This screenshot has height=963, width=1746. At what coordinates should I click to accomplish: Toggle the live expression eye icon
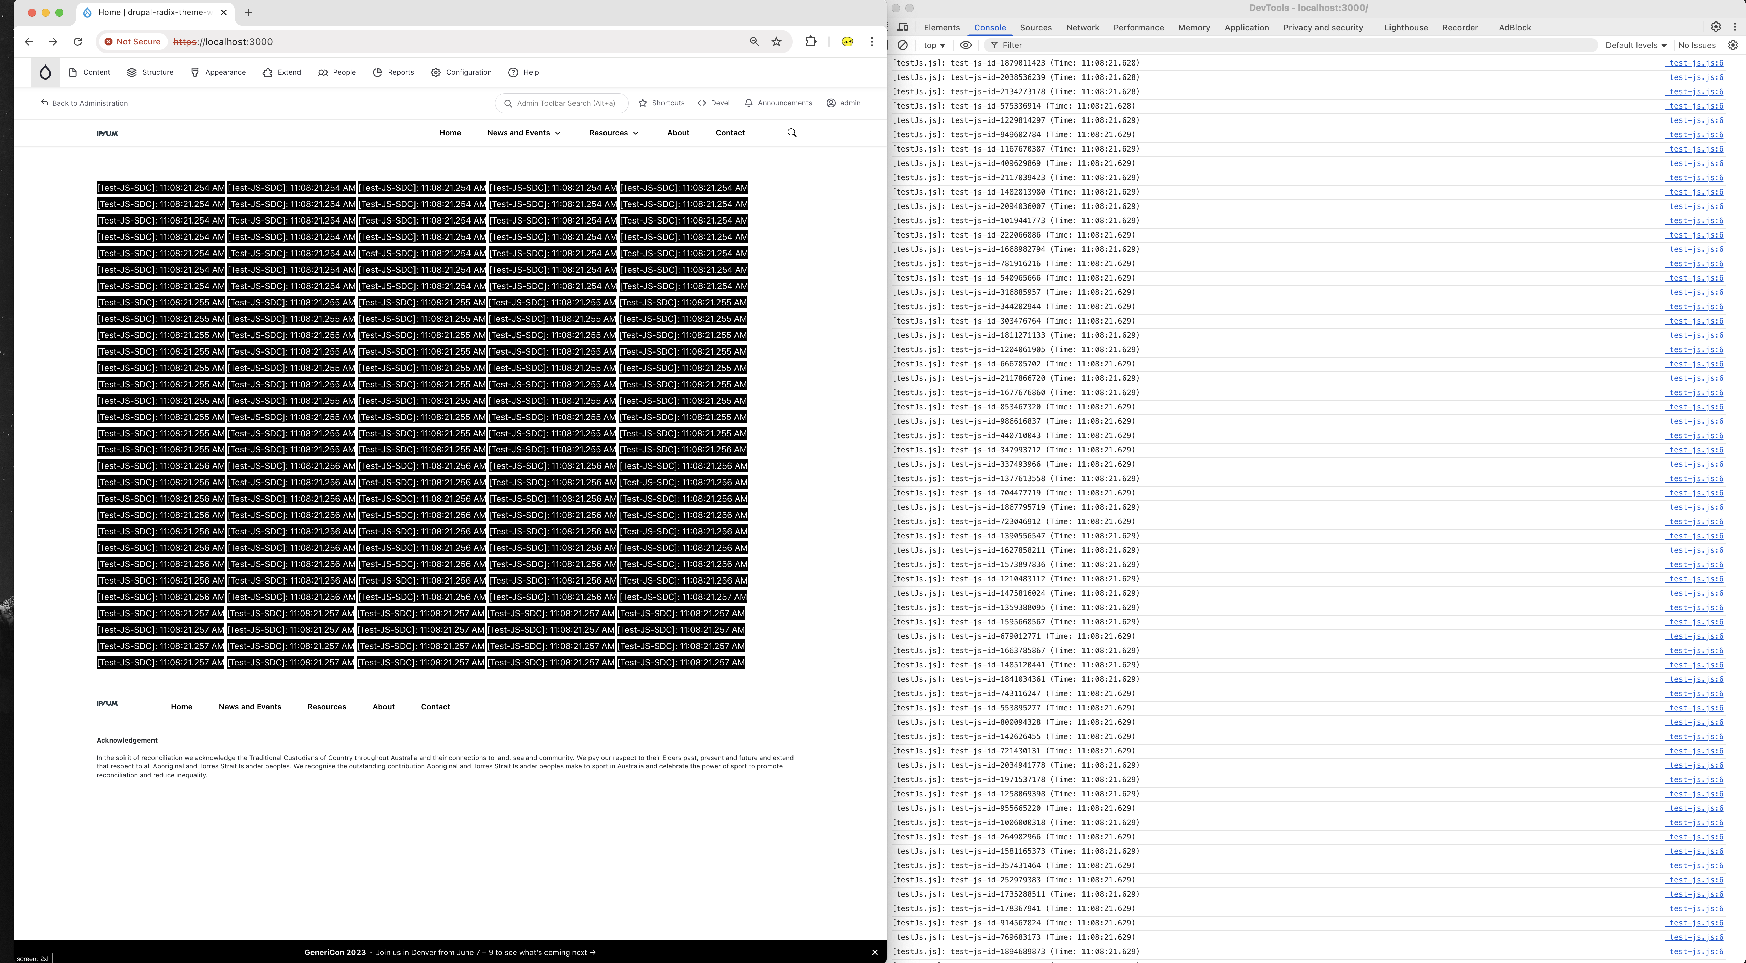coord(966,45)
